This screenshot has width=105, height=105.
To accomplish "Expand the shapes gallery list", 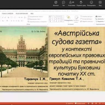I will coord(63,21).
